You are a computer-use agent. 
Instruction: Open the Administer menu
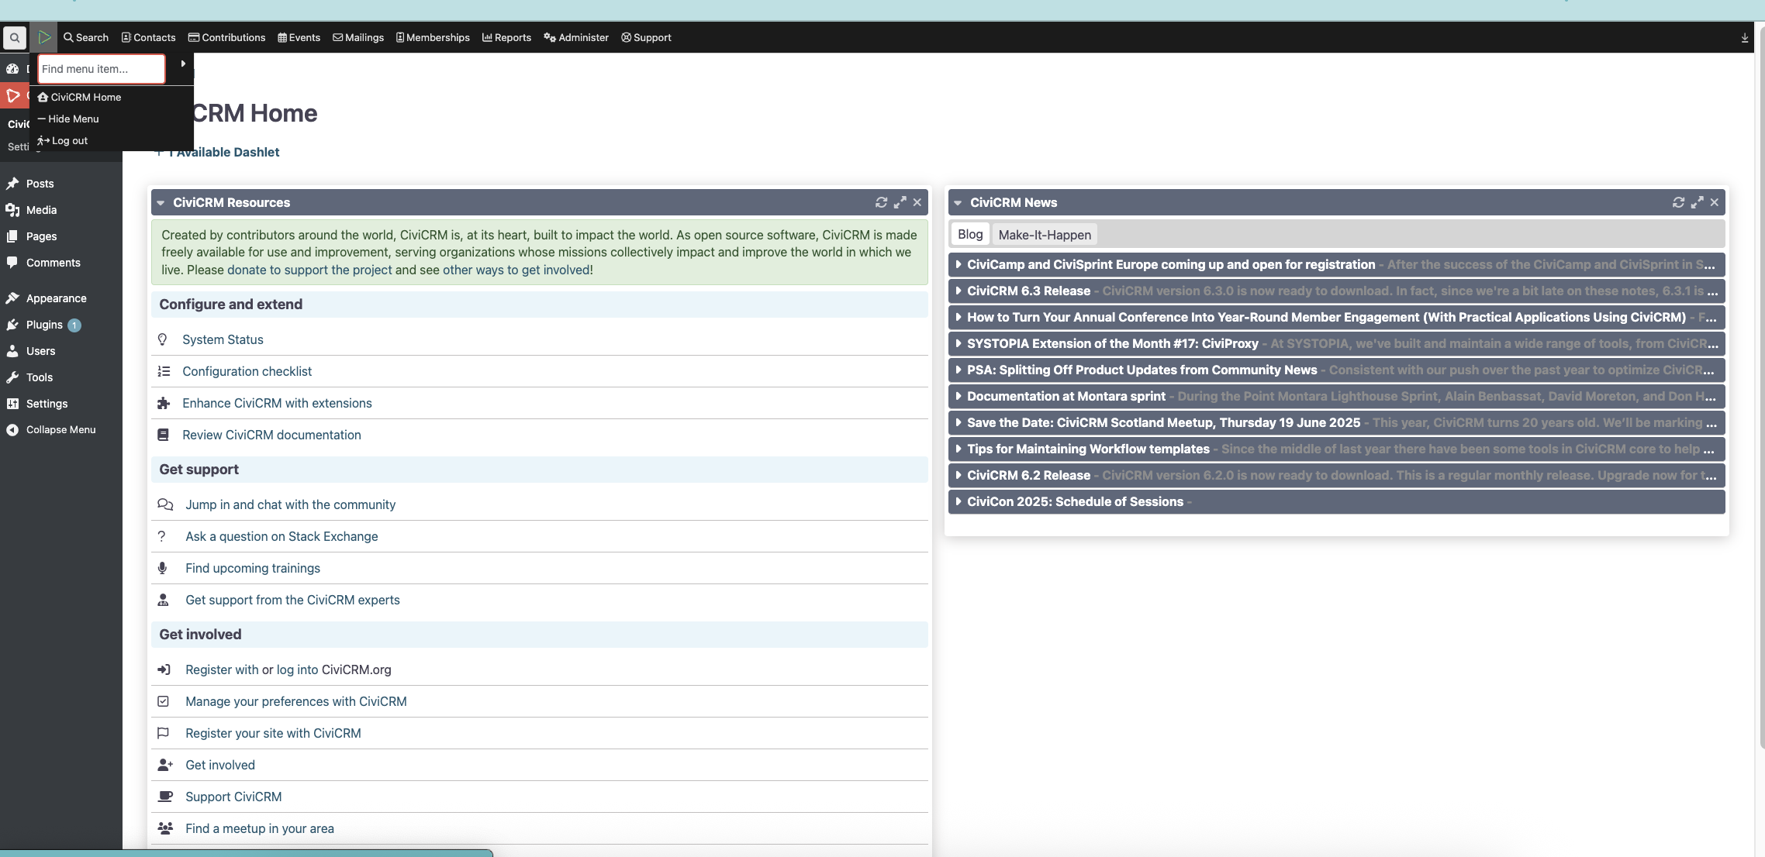[x=576, y=37]
